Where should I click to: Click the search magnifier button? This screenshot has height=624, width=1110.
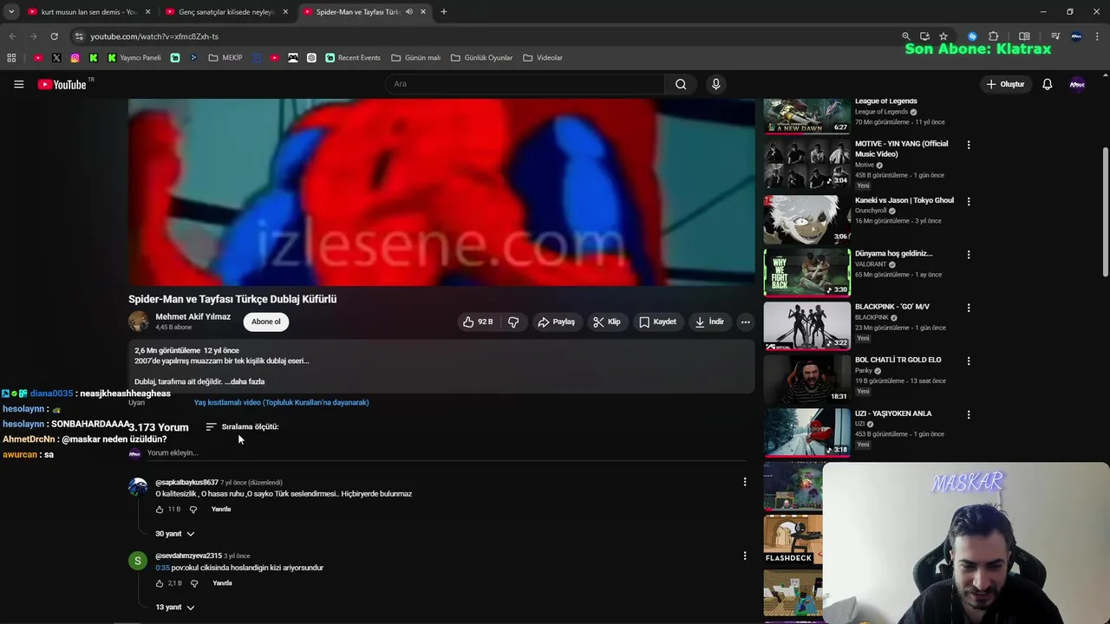pyautogui.click(x=681, y=84)
